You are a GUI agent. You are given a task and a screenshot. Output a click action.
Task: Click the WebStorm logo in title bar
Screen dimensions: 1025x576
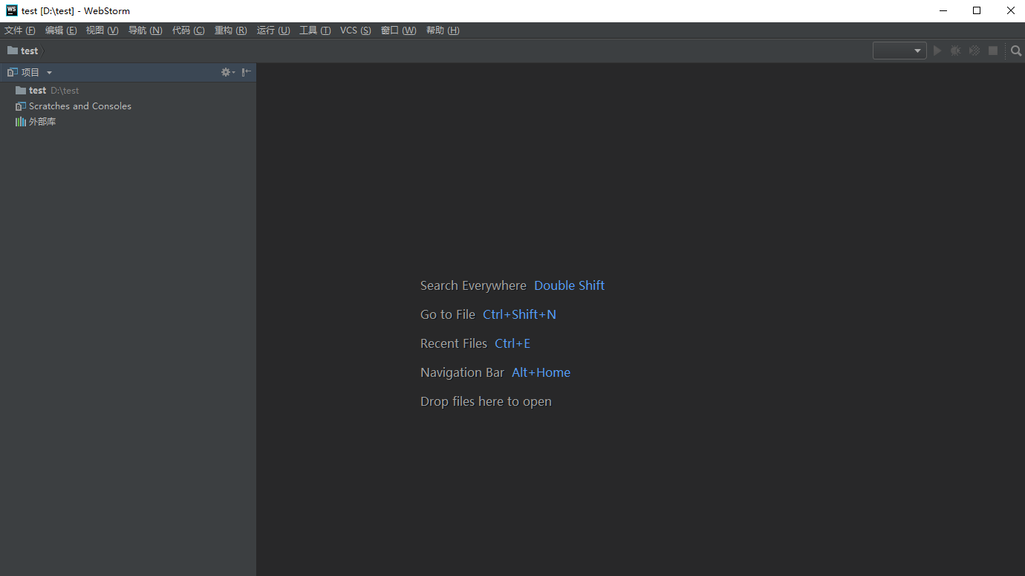(x=11, y=10)
